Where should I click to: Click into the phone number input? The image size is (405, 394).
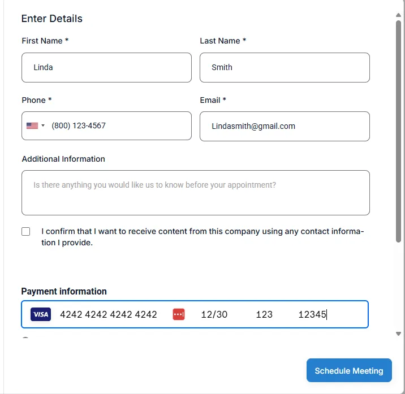119,125
